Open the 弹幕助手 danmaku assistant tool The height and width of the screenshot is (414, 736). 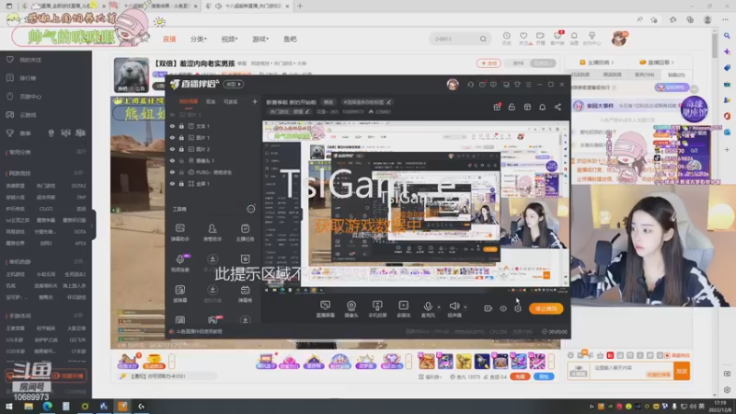click(180, 233)
